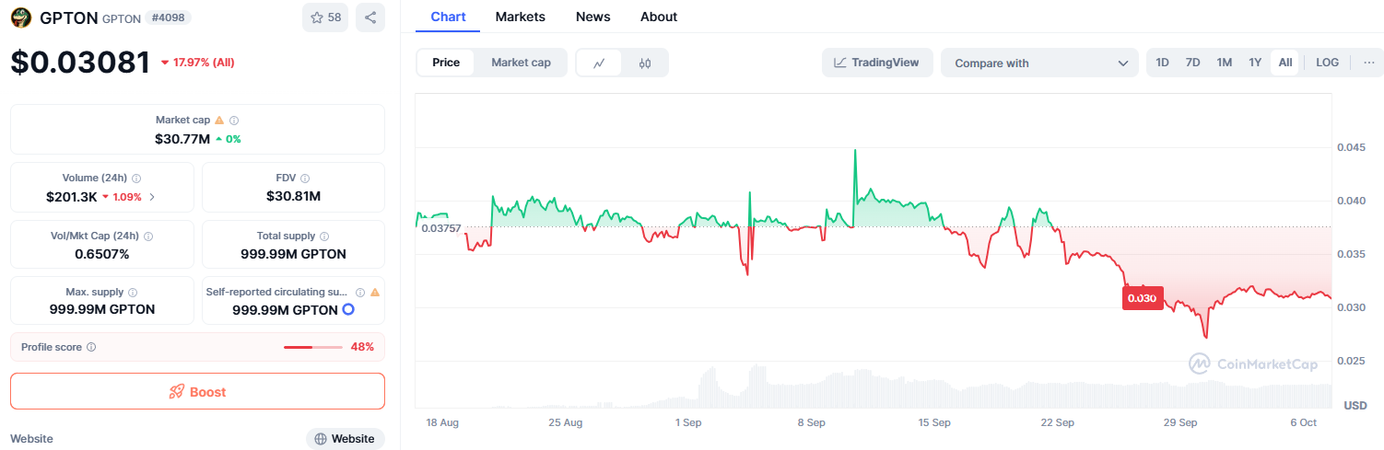Click the Boost button
The width and height of the screenshot is (1384, 450).
pyautogui.click(x=197, y=391)
